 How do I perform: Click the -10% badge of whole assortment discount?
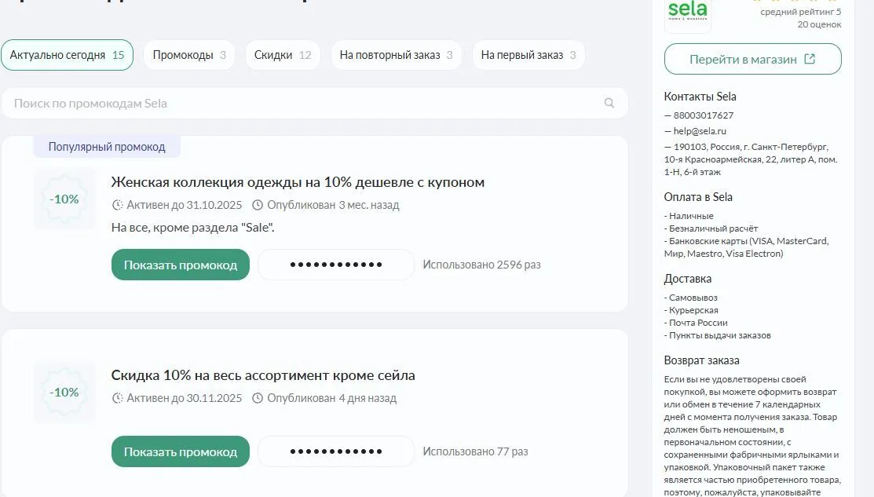64,393
